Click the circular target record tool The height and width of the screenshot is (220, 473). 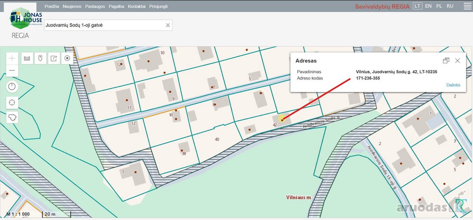(x=67, y=58)
